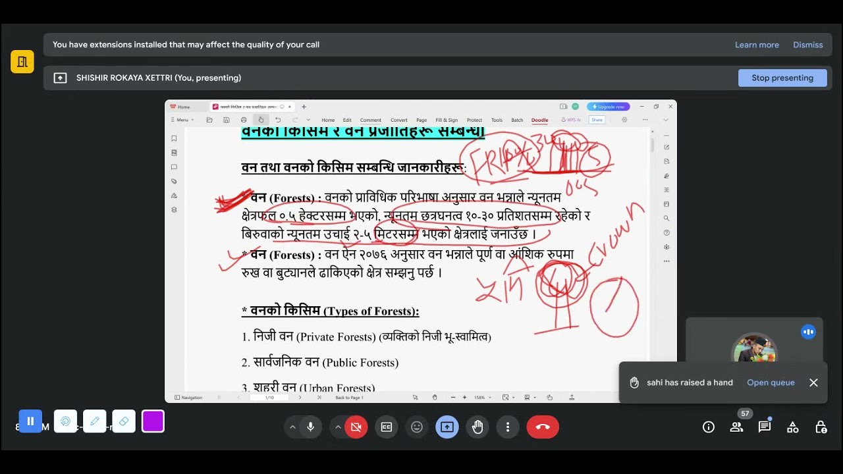This screenshot has width=843, height=474.
Task: Select the pen annotation tool
Action: click(94, 421)
